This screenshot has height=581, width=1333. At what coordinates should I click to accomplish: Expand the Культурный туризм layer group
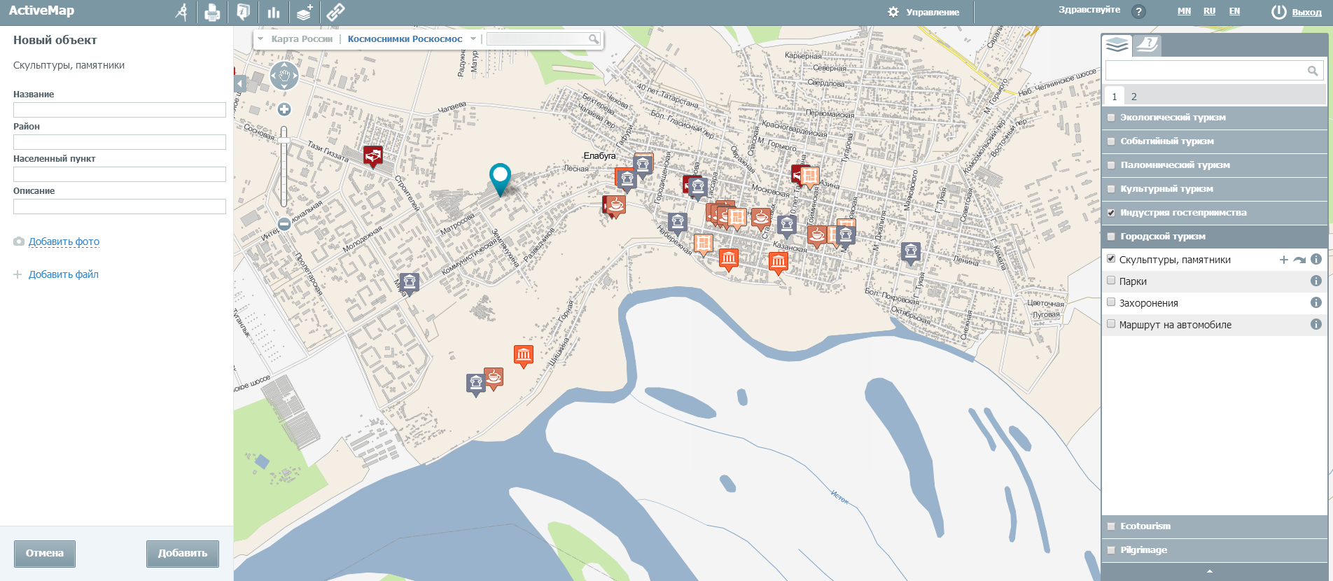1166,189
